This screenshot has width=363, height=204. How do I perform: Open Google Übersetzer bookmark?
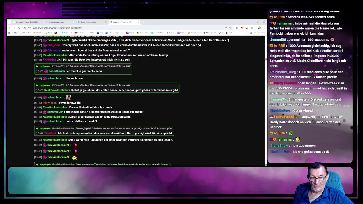point(23,33)
